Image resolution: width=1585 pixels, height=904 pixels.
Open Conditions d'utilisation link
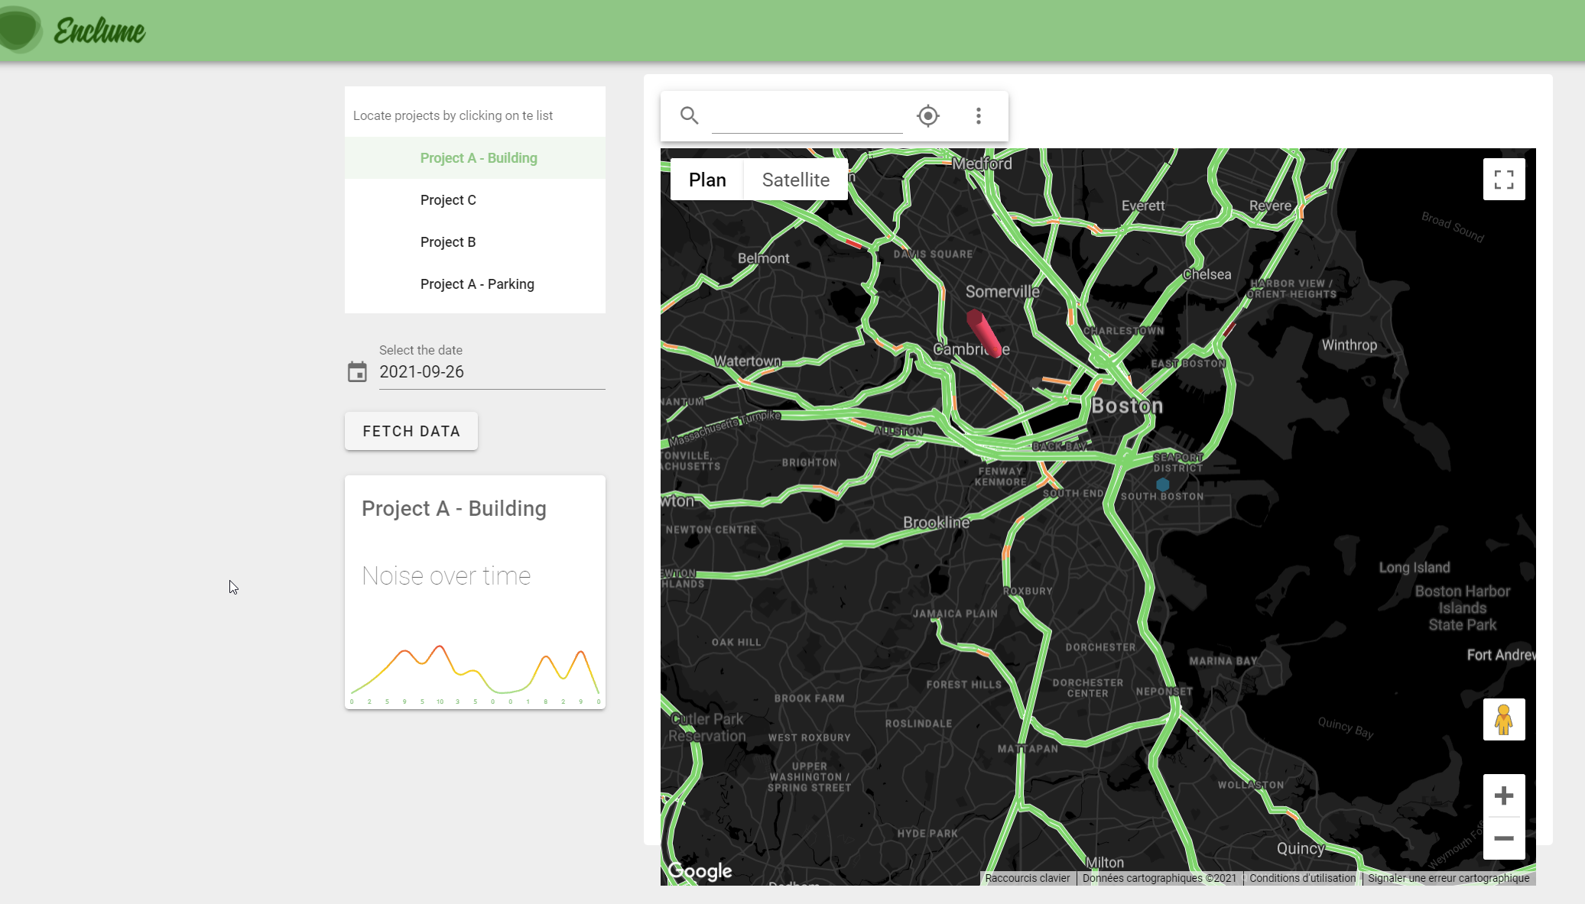(1301, 878)
